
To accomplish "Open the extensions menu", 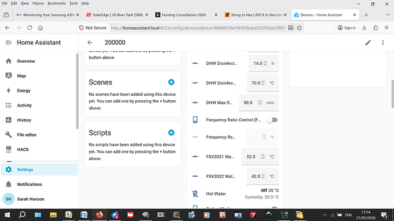I will (376, 28).
